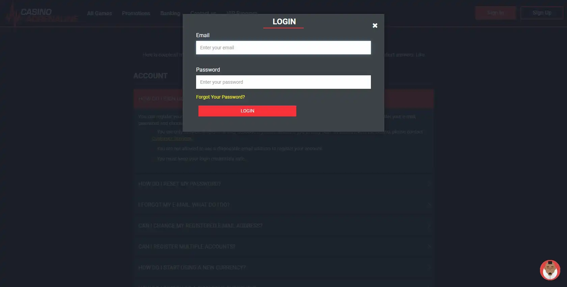Close the login dialog with the X icon

(375, 26)
